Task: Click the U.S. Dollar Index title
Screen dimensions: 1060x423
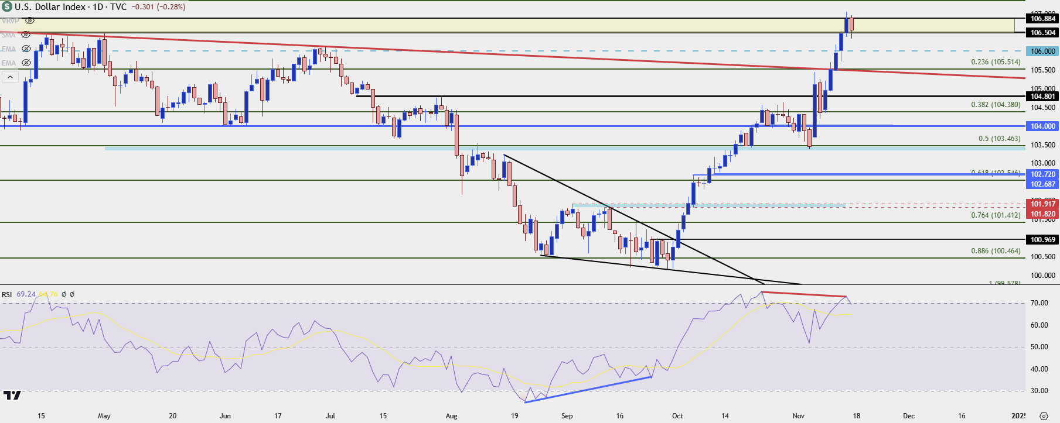Action: point(50,7)
